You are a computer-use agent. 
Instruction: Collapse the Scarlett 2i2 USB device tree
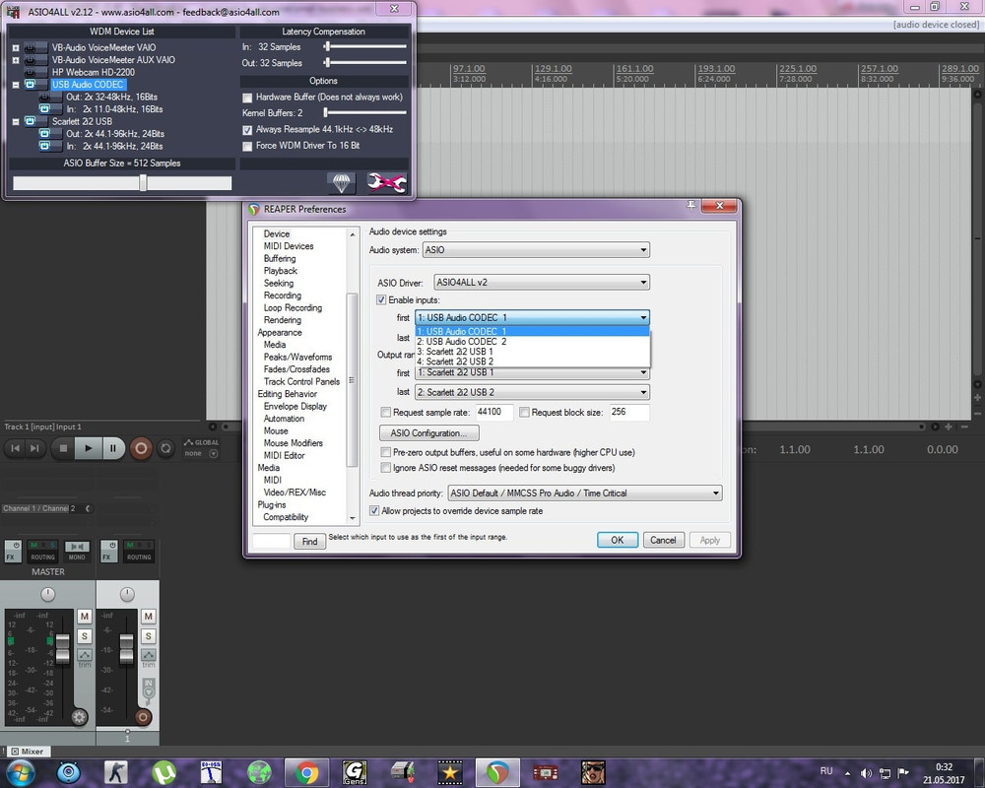[16, 122]
